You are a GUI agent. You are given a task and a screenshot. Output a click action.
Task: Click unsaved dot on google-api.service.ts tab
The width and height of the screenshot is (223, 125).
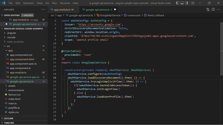point(115,9)
